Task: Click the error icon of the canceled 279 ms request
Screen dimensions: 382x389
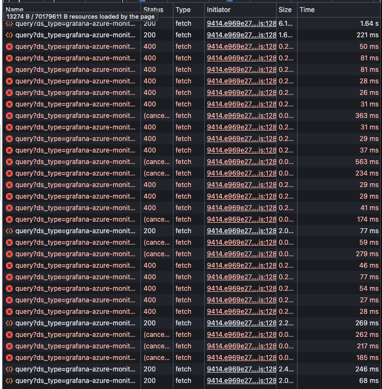Action: tap(9, 254)
